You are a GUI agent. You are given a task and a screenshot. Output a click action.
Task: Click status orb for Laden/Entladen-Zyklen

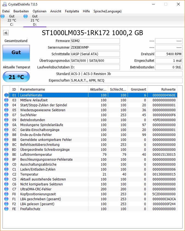6,169
